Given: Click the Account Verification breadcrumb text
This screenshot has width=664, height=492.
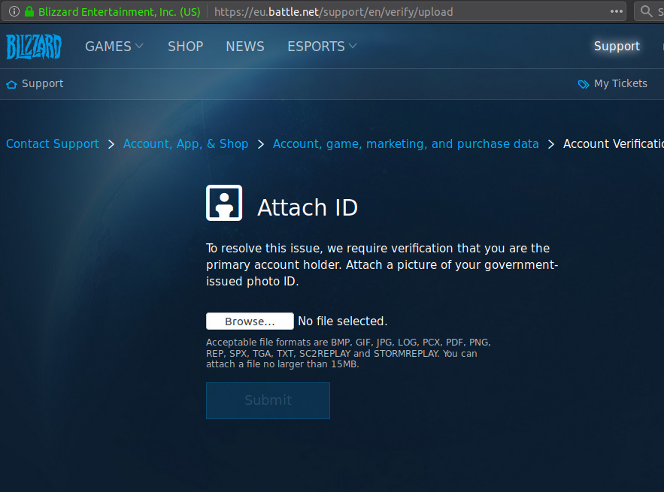Looking at the screenshot, I should [613, 143].
